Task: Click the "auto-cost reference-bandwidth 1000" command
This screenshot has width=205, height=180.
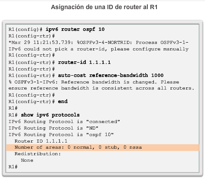Action: [x=111, y=76]
